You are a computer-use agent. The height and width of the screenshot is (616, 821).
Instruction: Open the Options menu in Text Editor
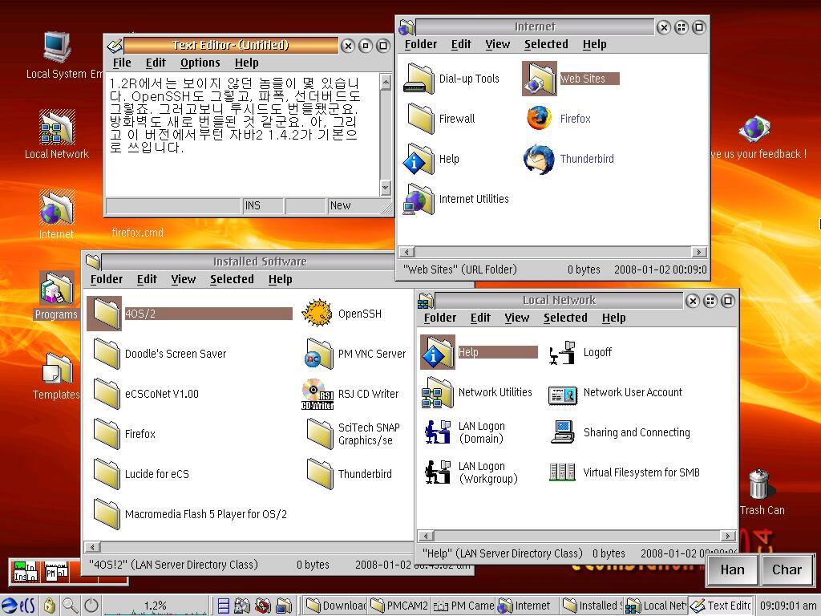[200, 63]
